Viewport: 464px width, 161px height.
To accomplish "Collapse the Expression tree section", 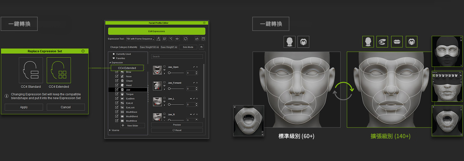I will click(110, 62).
